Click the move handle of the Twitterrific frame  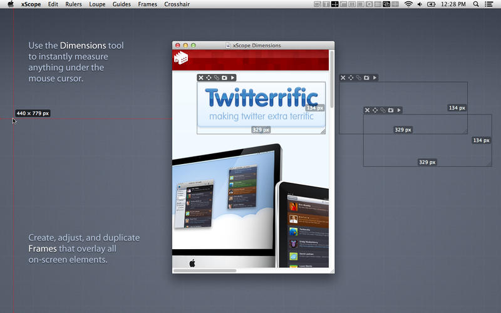[x=209, y=78]
